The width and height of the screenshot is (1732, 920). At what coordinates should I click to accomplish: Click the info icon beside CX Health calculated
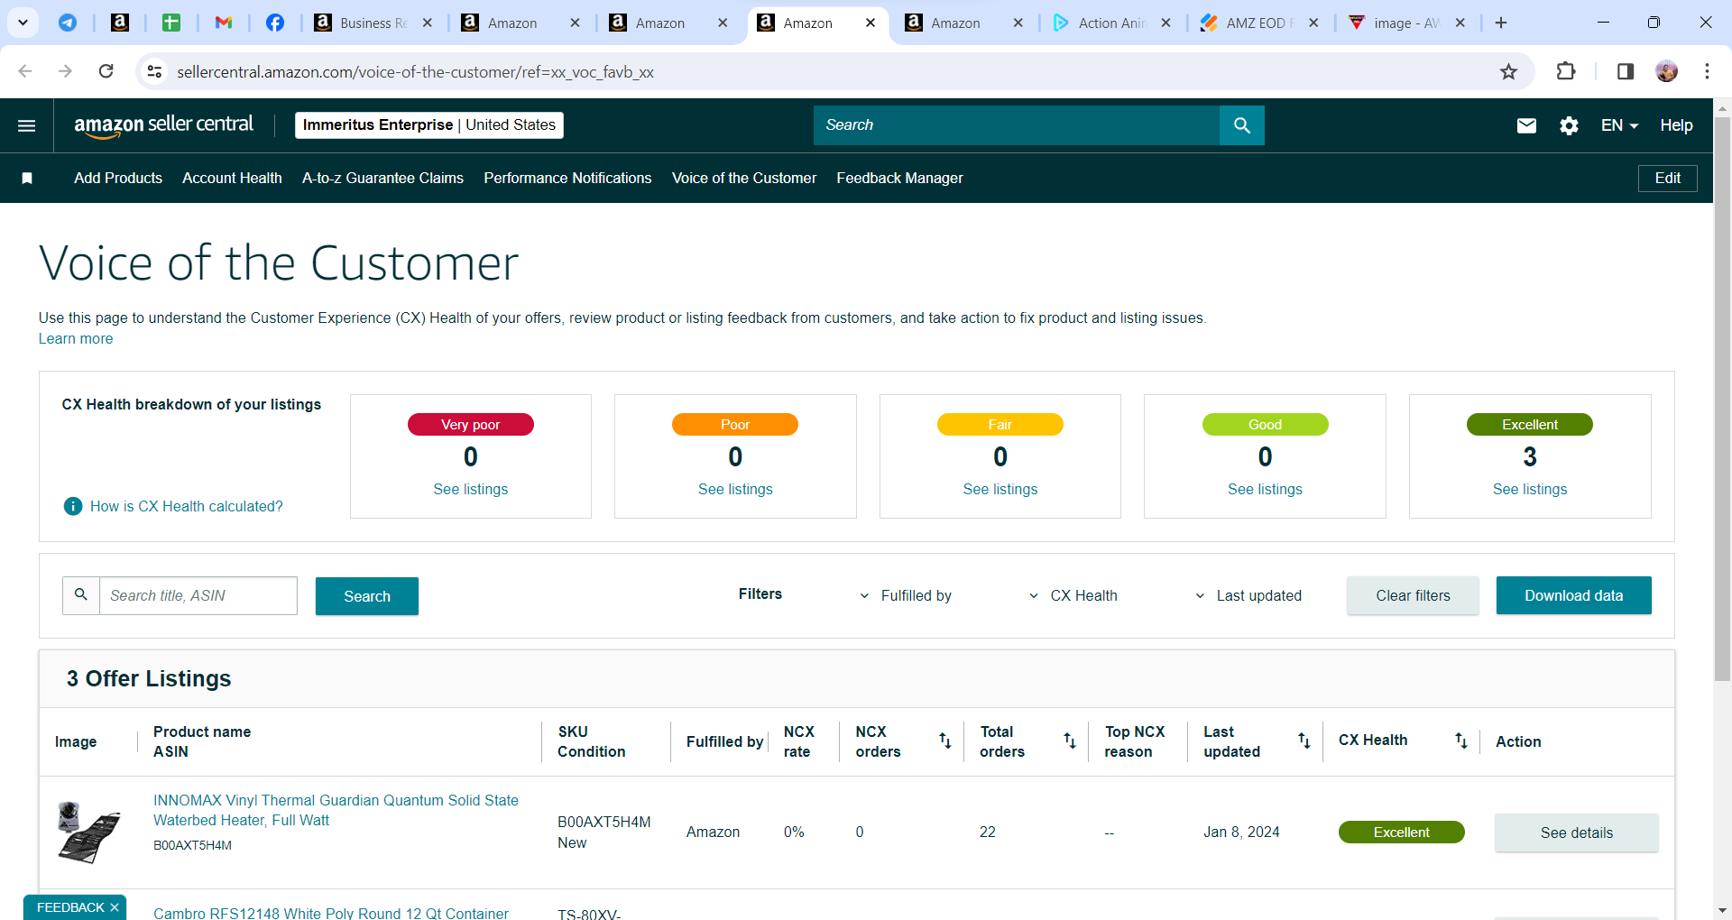73,507
